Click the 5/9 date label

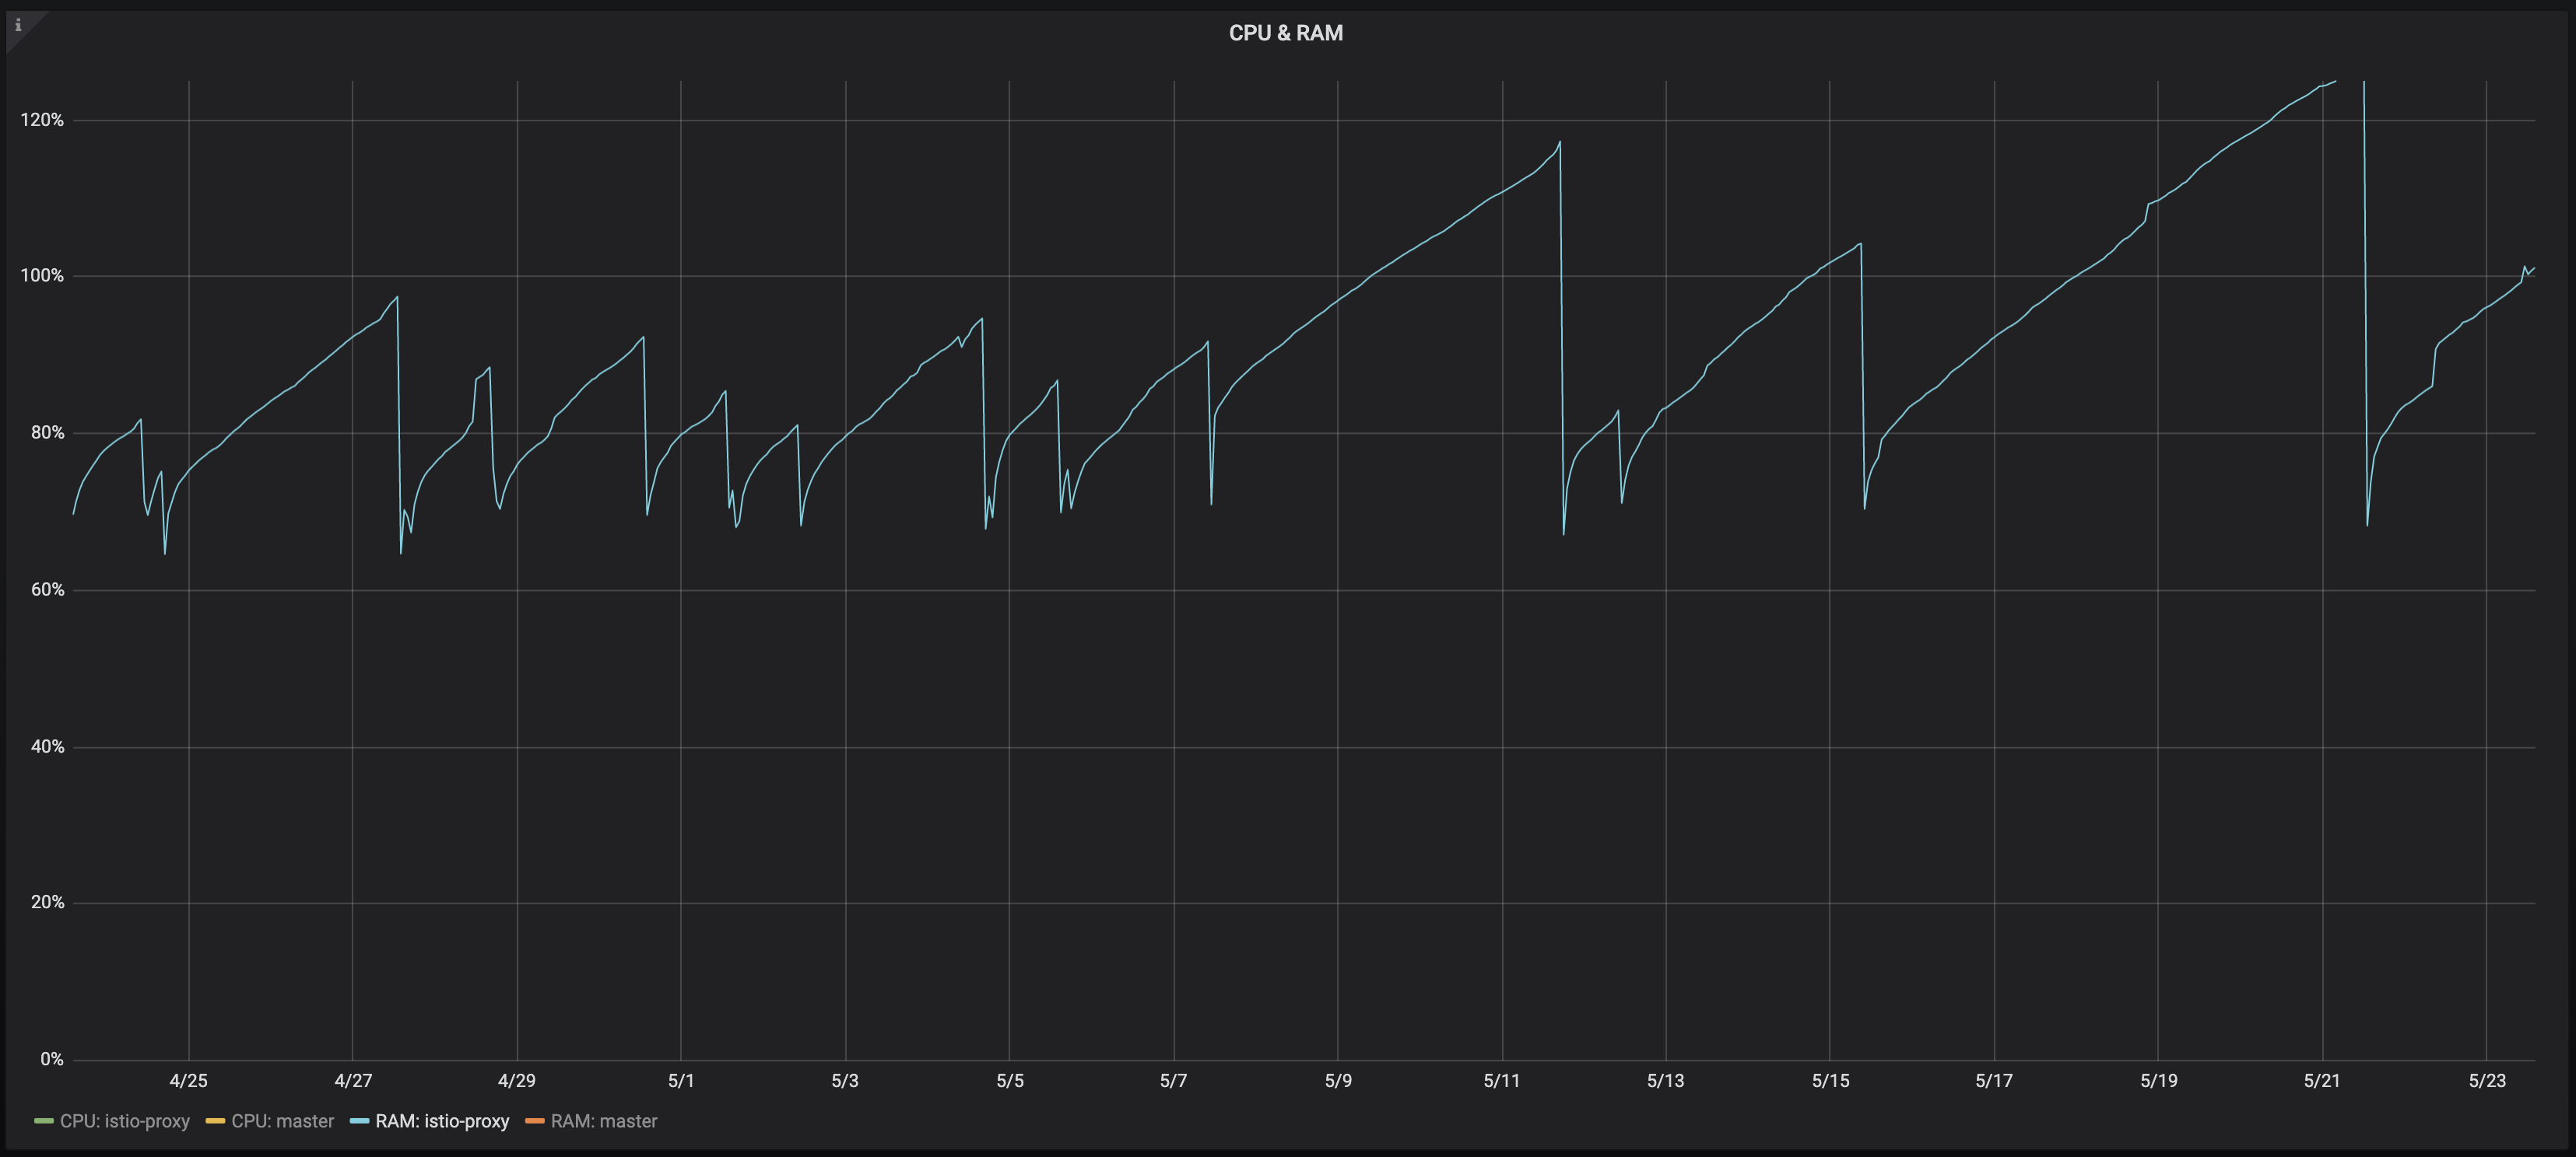1338,1080
